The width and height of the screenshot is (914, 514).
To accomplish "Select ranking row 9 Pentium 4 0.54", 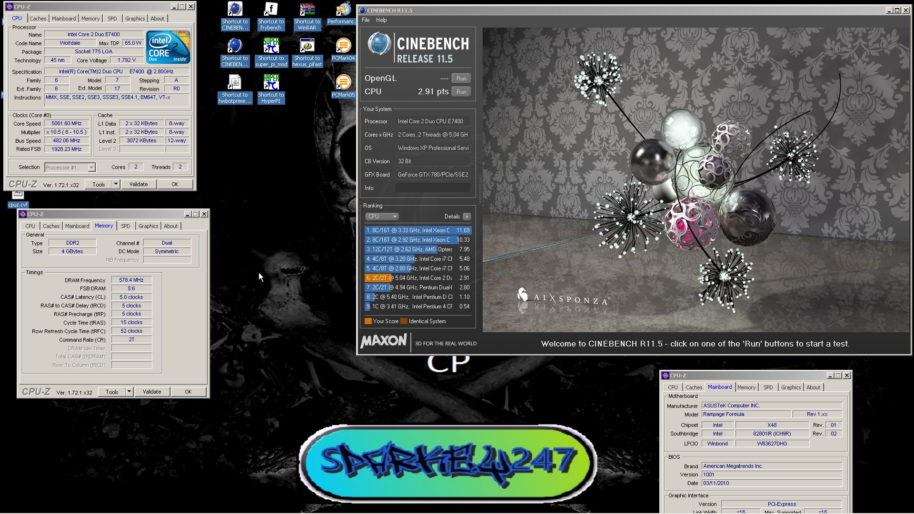I will pyautogui.click(x=418, y=306).
